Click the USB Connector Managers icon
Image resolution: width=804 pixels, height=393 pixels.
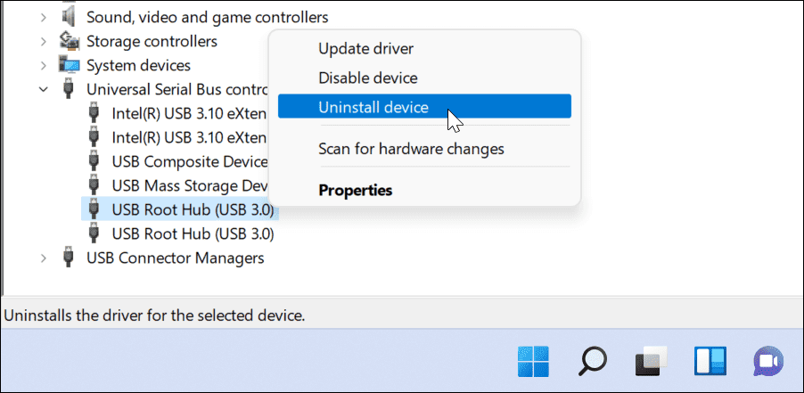click(69, 258)
